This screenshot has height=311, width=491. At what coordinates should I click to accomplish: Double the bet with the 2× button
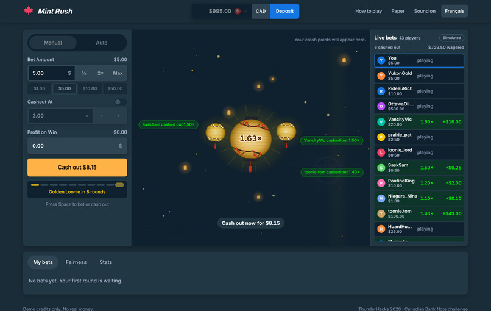click(x=101, y=73)
